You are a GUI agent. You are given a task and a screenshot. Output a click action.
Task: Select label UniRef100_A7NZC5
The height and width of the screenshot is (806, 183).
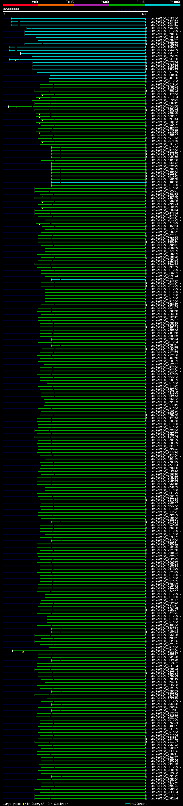164,43
